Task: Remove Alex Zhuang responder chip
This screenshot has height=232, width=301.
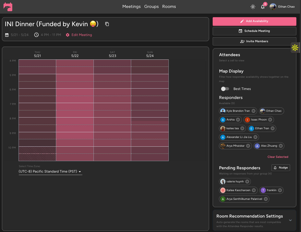Action: [281, 146]
